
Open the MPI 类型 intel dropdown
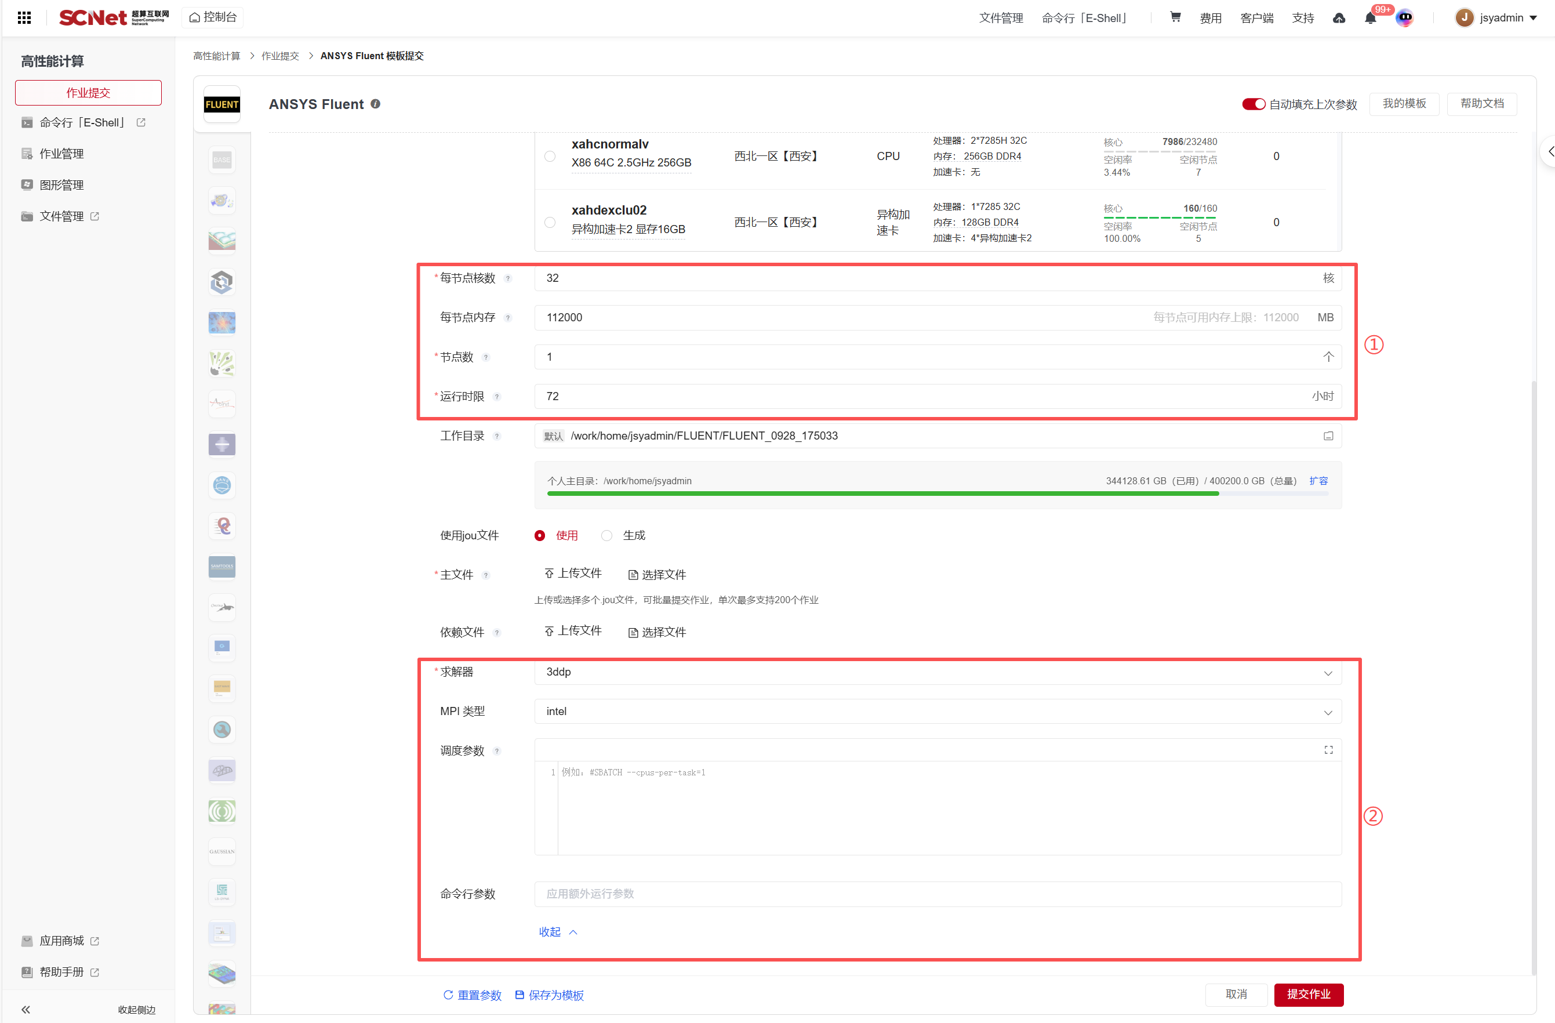[938, 711]
